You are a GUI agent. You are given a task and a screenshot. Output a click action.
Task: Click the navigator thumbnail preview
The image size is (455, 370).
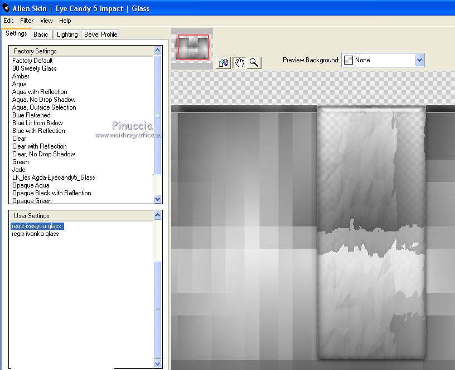click(x=193, y=47)
